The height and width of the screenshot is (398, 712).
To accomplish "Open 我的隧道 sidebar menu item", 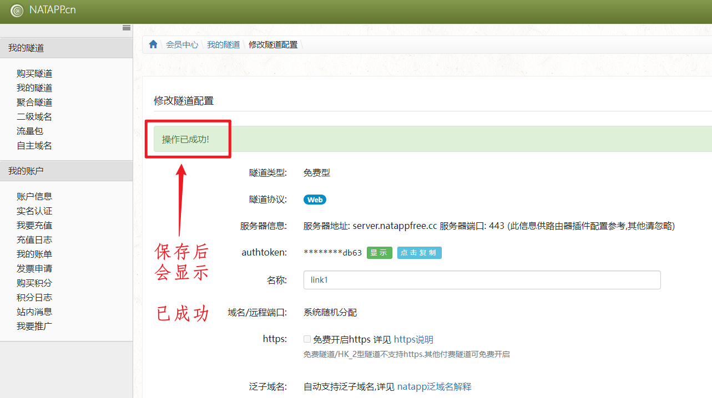I will click(34, 88).
